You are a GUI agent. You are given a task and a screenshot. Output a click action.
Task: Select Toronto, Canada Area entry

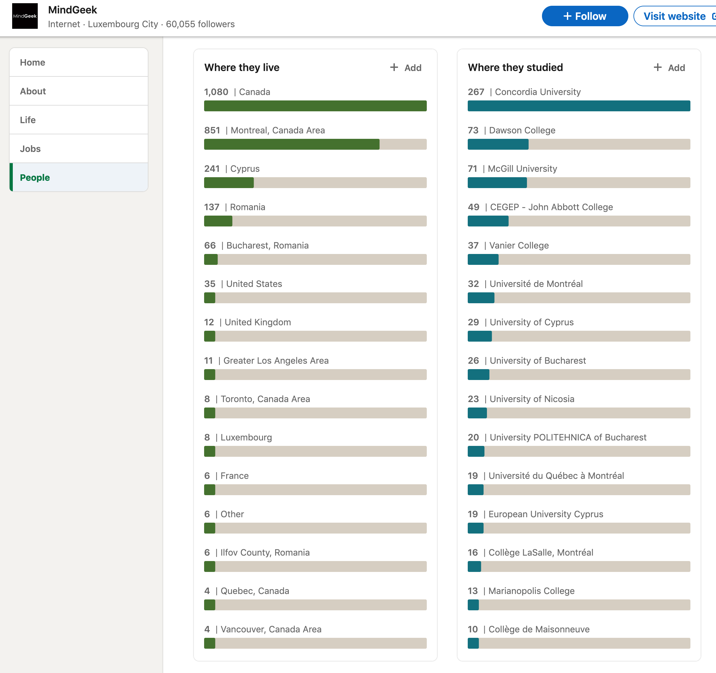(x=315, y=406)
